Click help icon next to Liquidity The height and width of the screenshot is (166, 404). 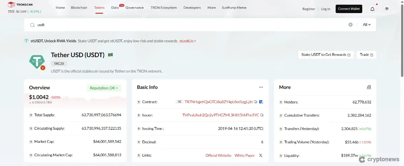[x=281, y=156]
